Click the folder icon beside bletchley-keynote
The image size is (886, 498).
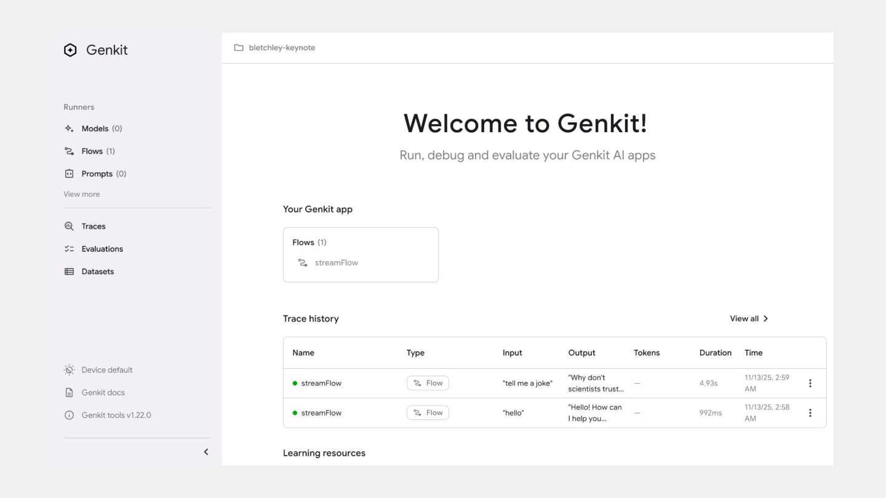tap(239, 48)
